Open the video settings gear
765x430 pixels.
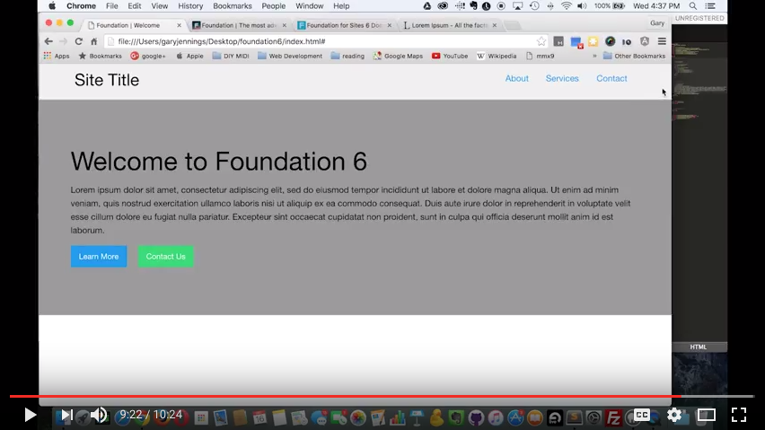(674, 415)
